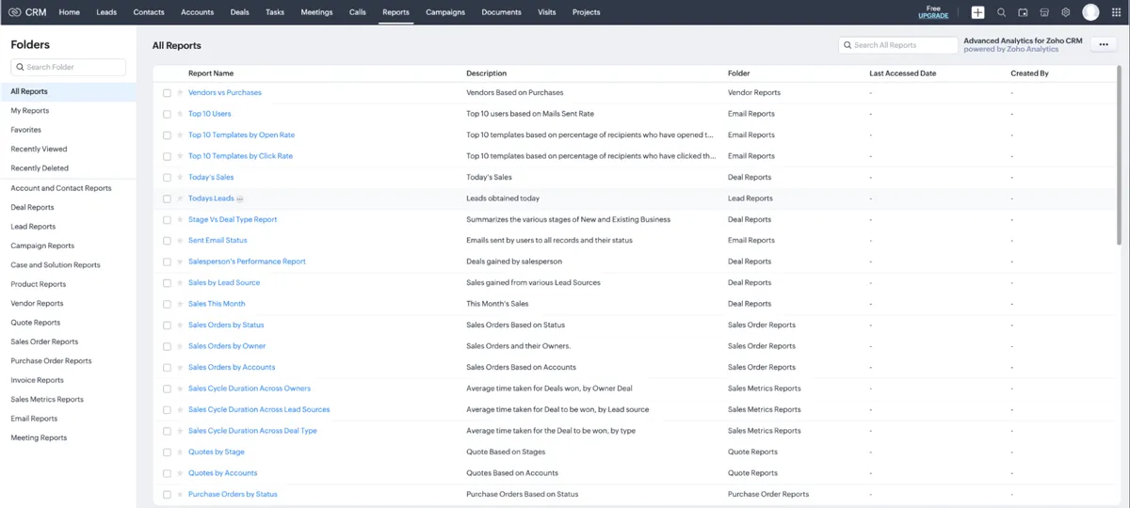The width and height of the screenshot is (1130, 508).
Task: Open the Recently Deleted folder
Action: point(40,168)
